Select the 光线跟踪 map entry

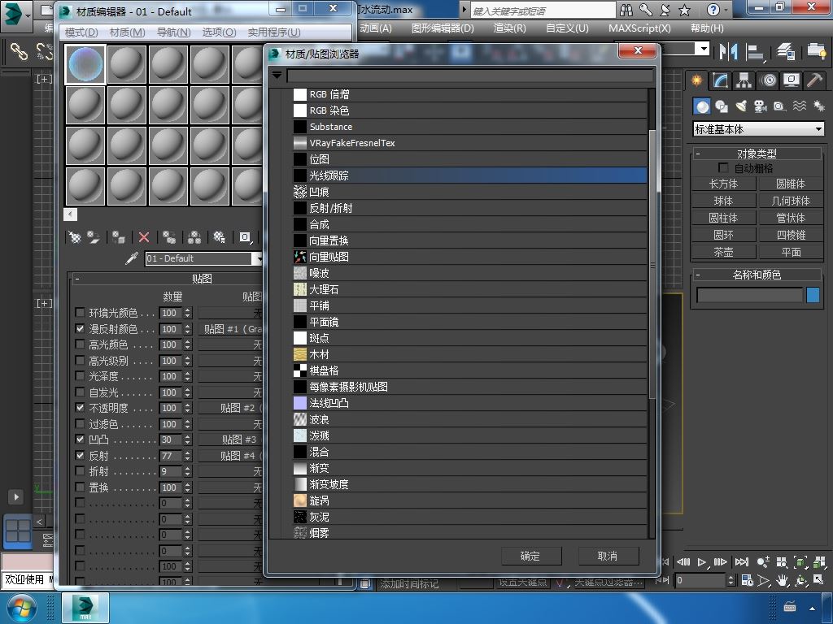pos(470,175)
